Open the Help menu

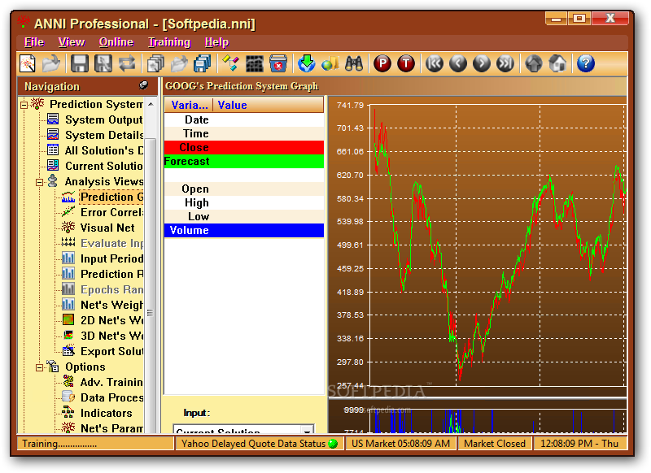216,42
